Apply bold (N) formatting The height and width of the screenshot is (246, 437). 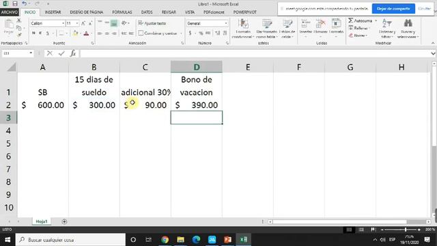(33, 33)
